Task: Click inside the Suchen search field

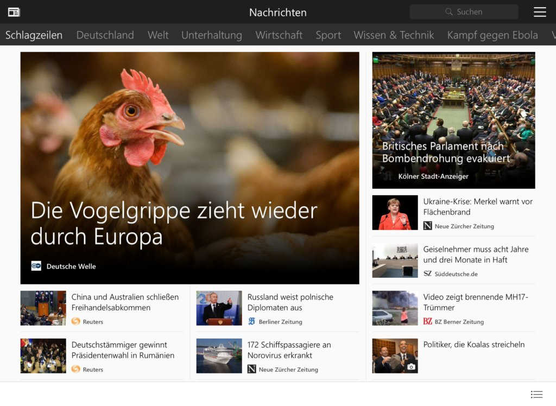Action: pos(469,12)
